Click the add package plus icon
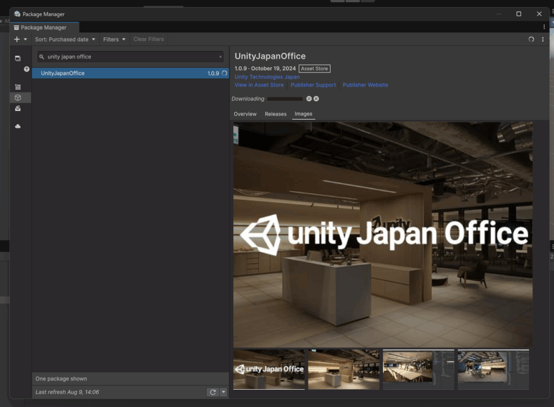 (x=17, y=39)
